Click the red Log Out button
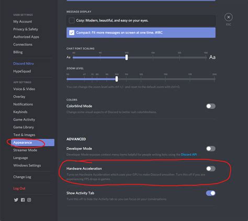 tap(19, 188)
